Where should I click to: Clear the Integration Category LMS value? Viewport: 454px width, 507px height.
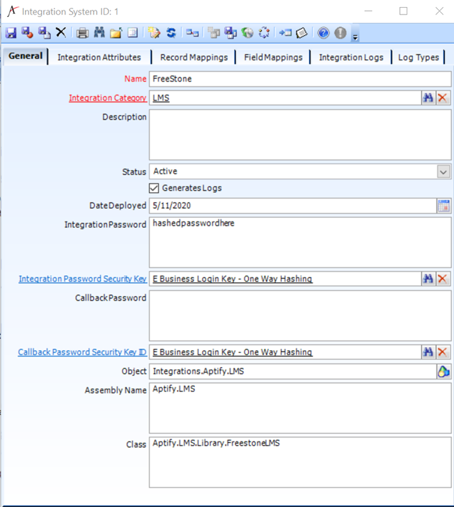(x=443, y=97)
